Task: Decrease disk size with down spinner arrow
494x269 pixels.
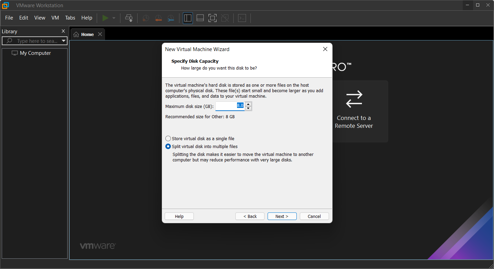Action: 248,108
